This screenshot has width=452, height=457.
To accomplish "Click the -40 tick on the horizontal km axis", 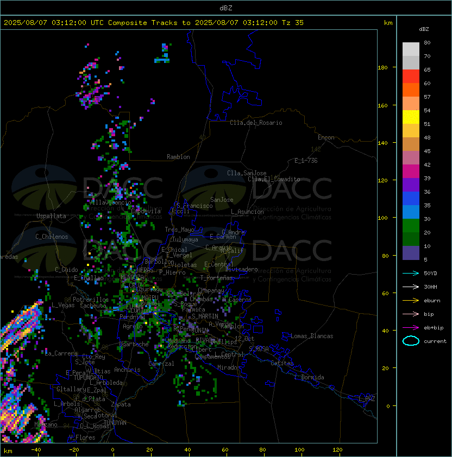I will click(x=36, y=450).
